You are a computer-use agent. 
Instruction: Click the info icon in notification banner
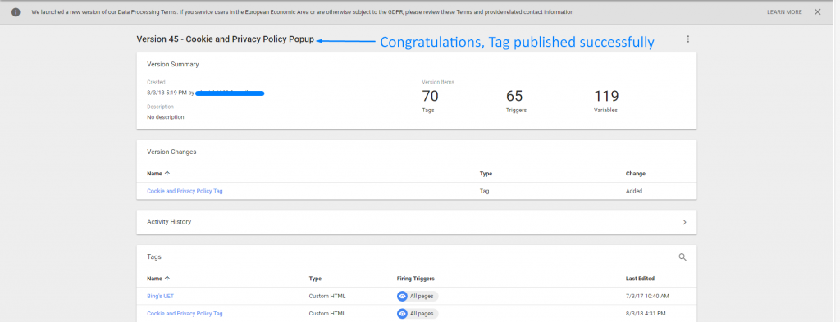(16, 11)
